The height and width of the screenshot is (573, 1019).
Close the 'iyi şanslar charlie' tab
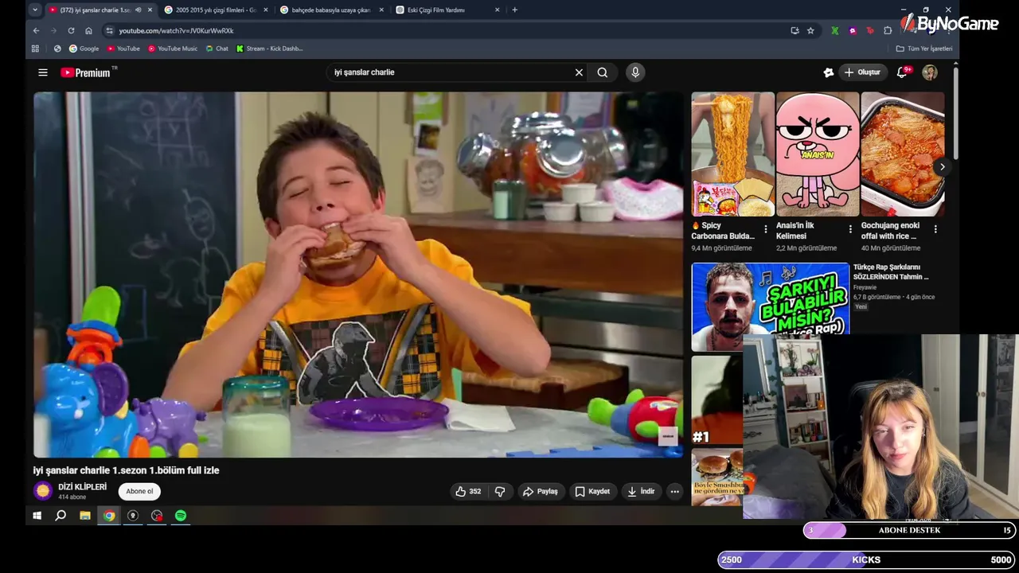(x=150, y=10)
